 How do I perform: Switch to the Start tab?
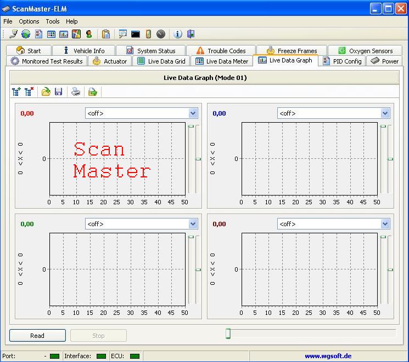[x=29, y=50]
